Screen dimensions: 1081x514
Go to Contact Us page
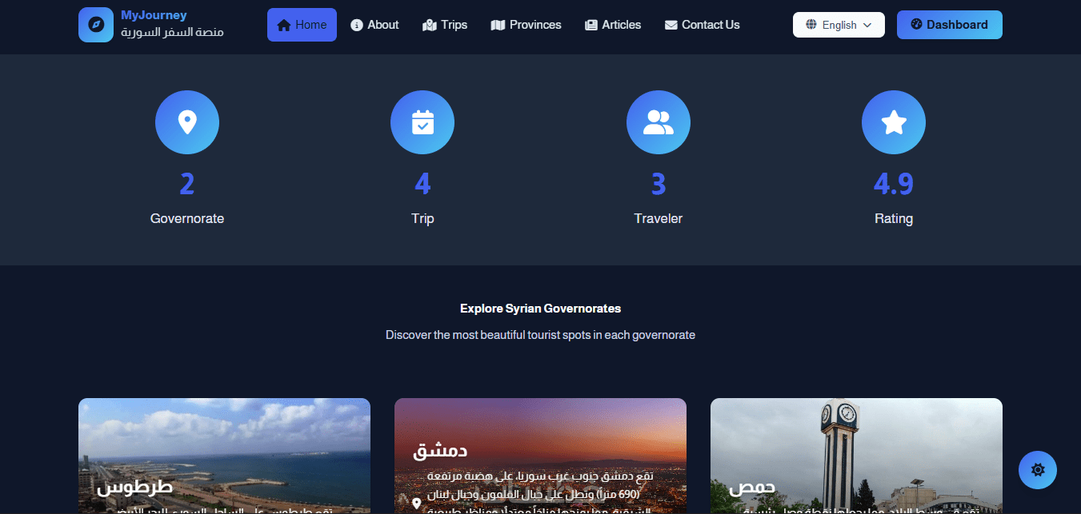point(702,25)
